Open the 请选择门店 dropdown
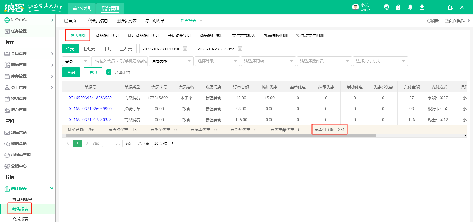 click(268, 61)
